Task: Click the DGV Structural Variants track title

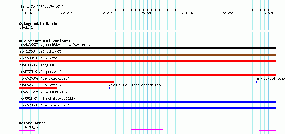Action: pyautogui.click(x=45, y=41)
